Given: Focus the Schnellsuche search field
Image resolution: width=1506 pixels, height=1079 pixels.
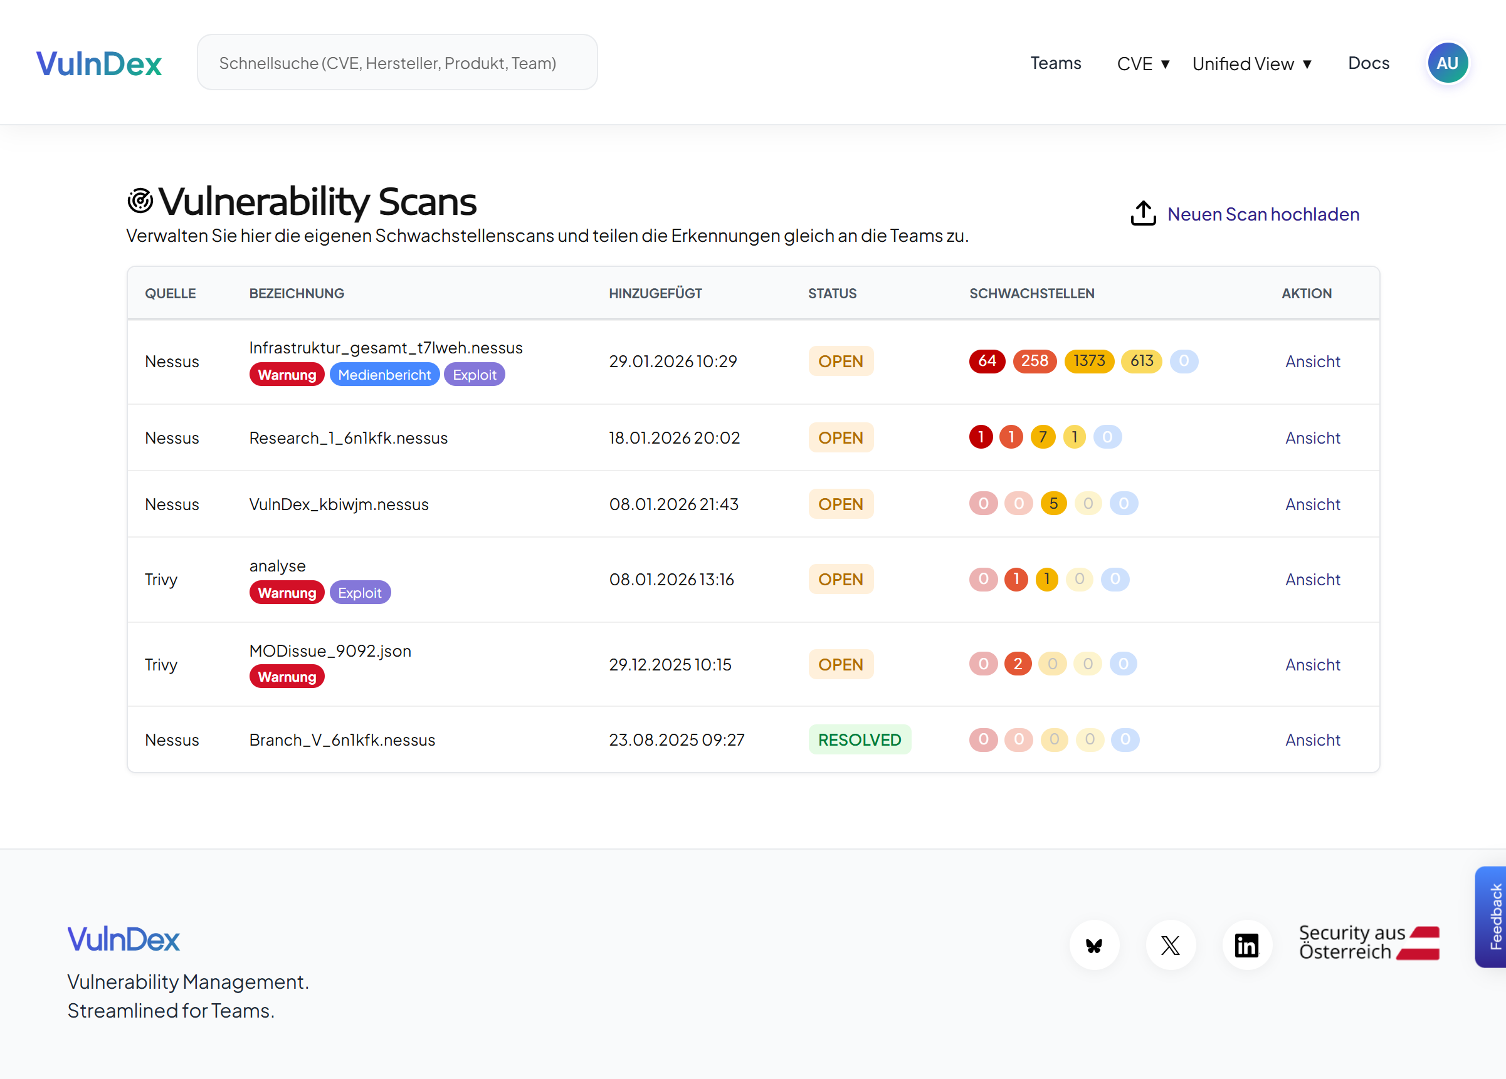Looking at the screenshot, I should (397, 63).
